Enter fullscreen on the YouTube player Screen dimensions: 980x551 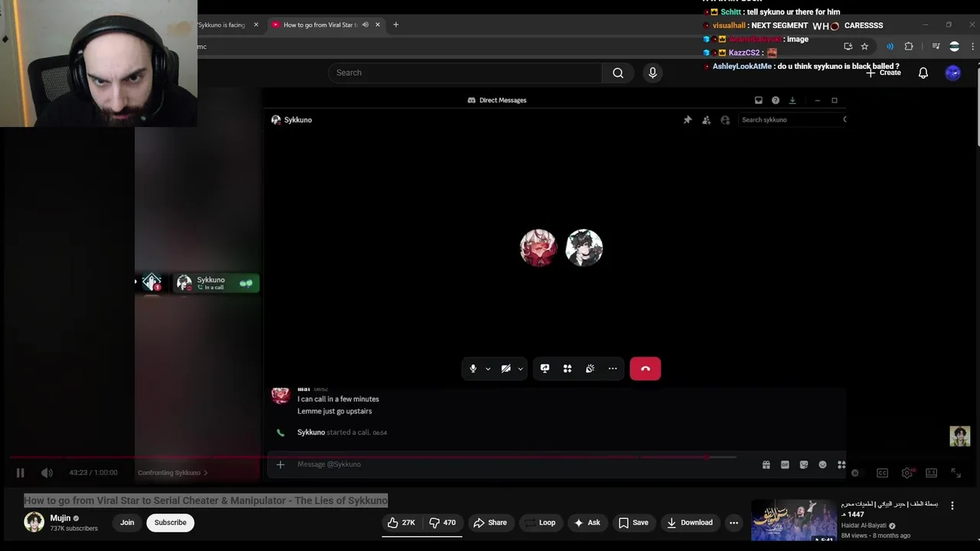pos(955,473)
